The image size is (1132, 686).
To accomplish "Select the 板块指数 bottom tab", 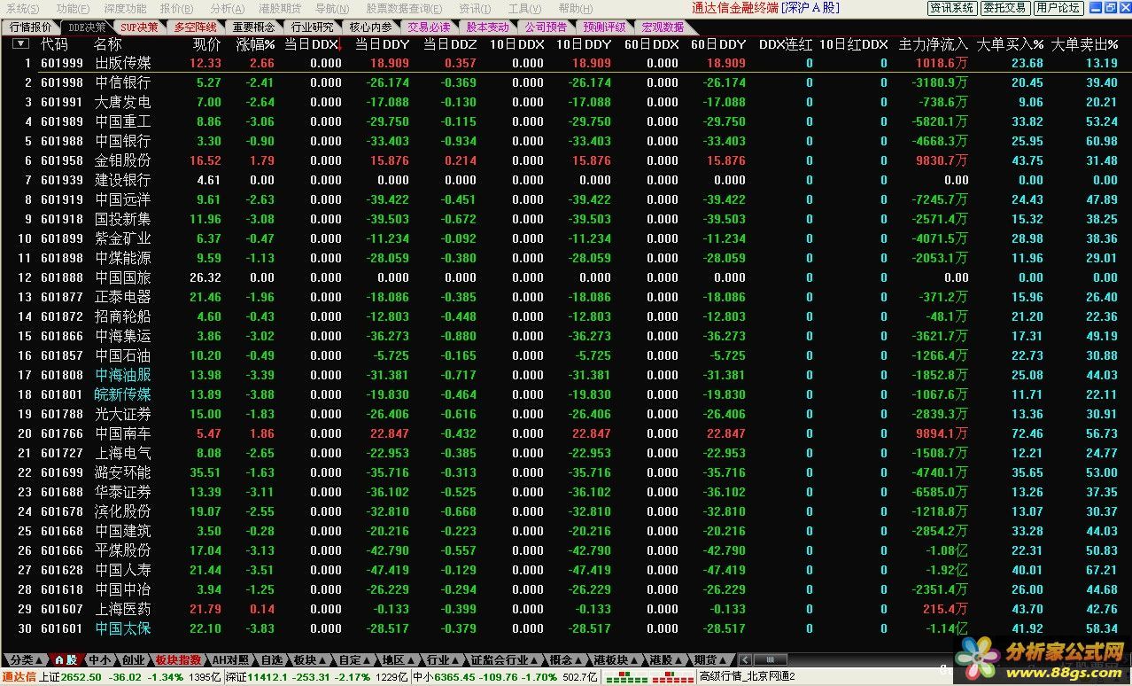I will [x=178, y=660].
